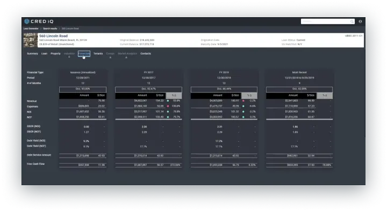Select the Contacts tab

coord(146,54)
